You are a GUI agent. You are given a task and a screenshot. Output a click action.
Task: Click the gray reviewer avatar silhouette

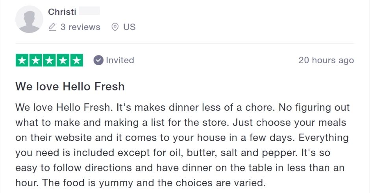(29, 19)
